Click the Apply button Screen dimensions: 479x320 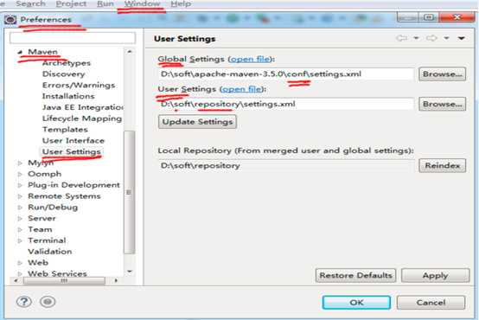(435, 275)
